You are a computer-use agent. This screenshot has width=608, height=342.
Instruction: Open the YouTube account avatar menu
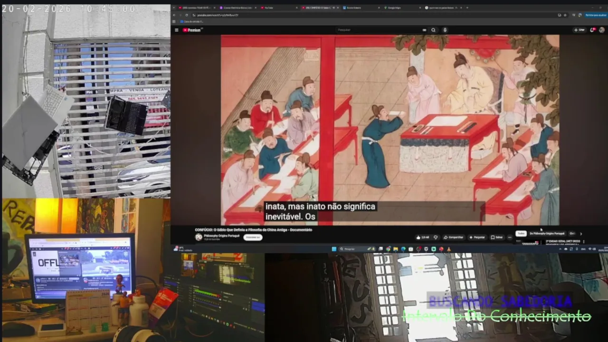602,30
